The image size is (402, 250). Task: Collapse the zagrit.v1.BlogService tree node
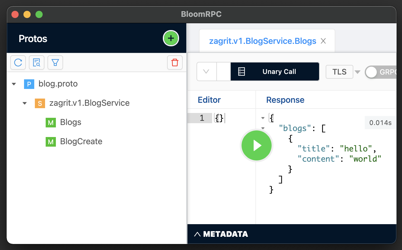25,103
